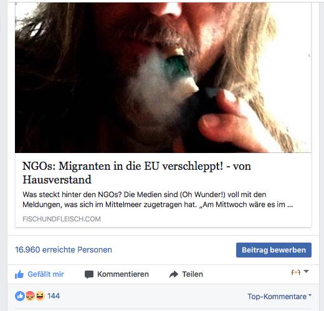The width and height of the screenshot is (324, 311).
Task: Open the post-as profile dropdown arrow
Action: point(306,271)
